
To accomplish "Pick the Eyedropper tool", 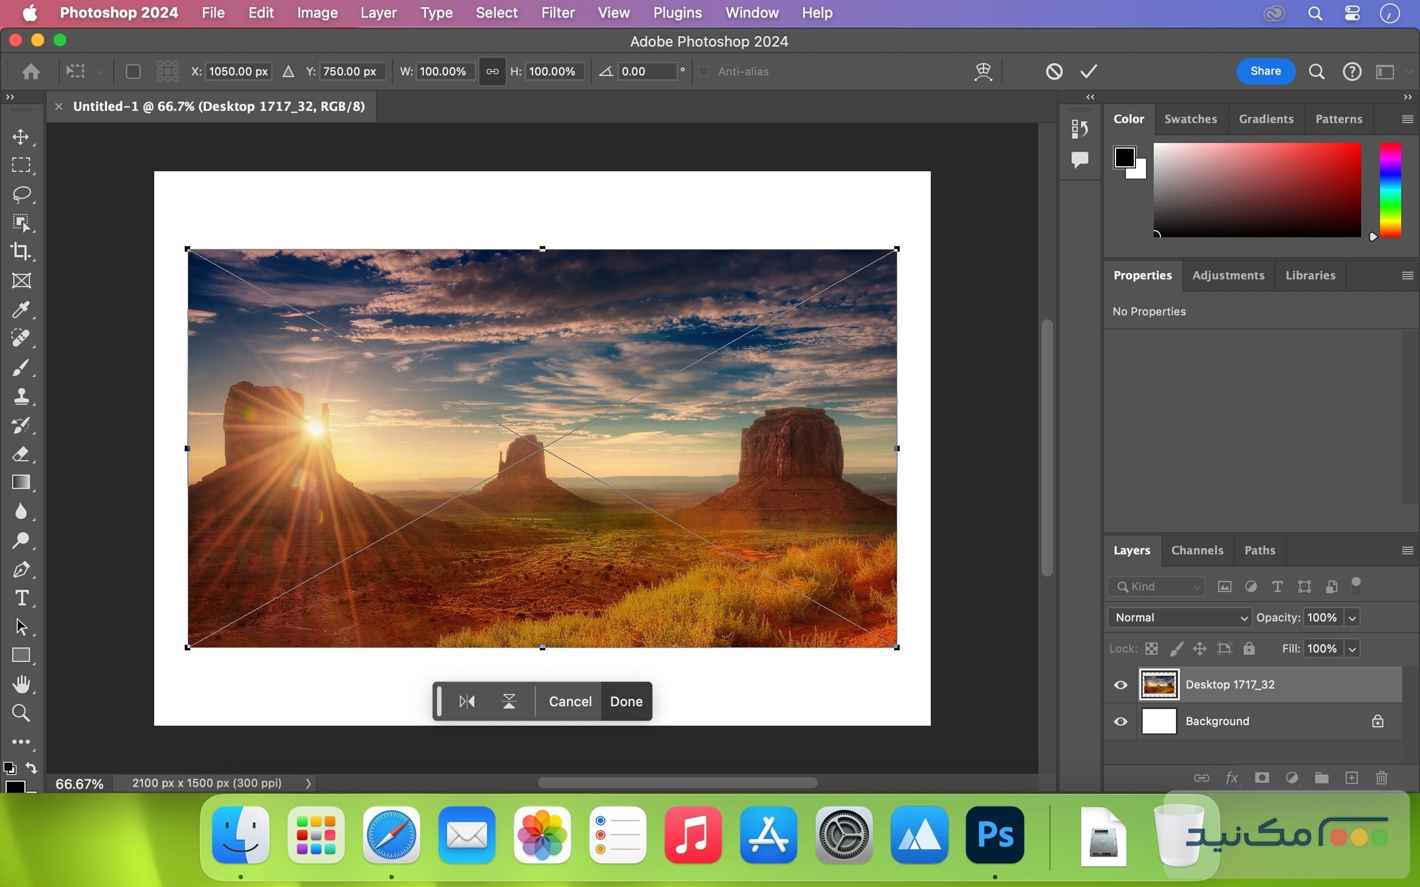I will [x=21, y=310].
